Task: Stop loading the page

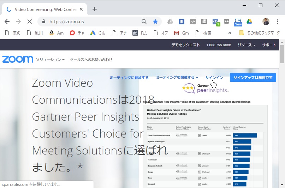Action: pyautogui.click(x=30, y=22)
